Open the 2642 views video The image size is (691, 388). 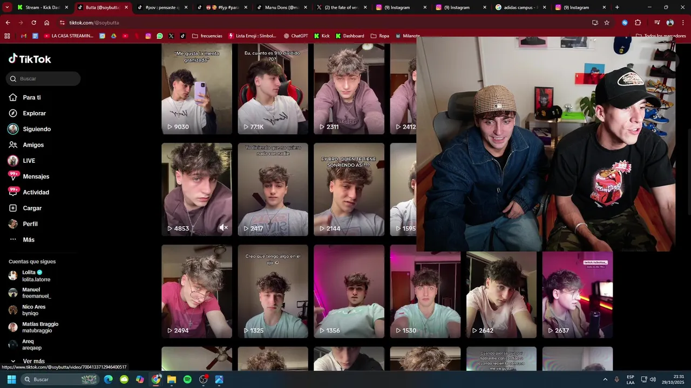click(502, 295)
